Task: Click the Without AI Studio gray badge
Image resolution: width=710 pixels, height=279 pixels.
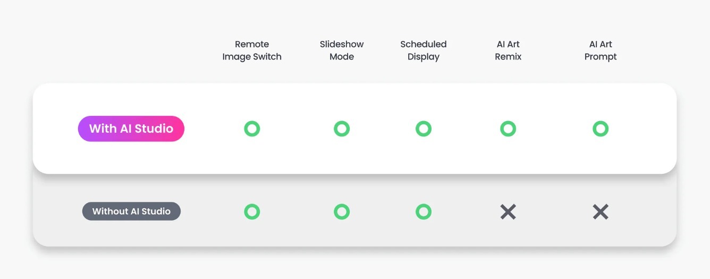Action: click(x=131, y=212)
